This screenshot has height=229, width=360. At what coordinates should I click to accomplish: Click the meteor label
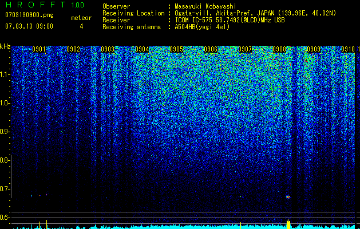tap(81, 18)
